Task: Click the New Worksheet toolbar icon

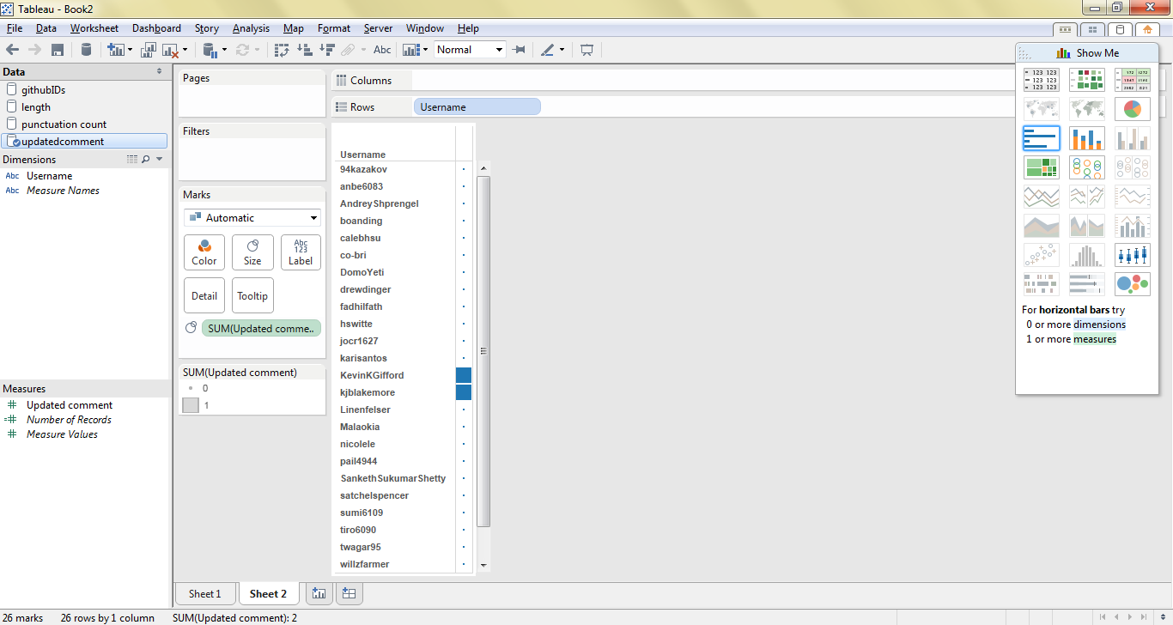Action: click(115, 50)
